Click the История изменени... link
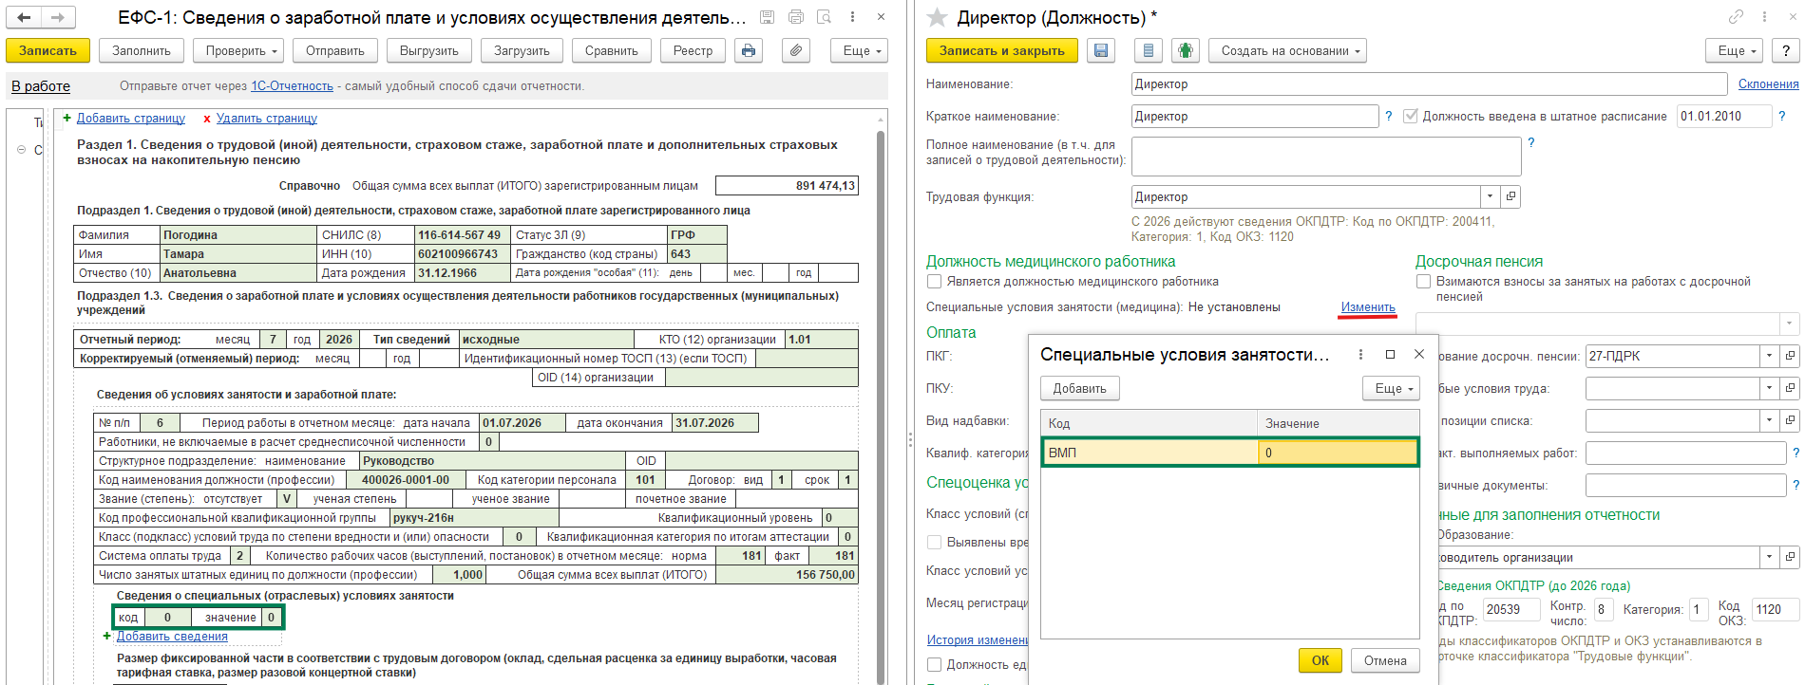The image size is (1805, 685). tap(977, 640)
